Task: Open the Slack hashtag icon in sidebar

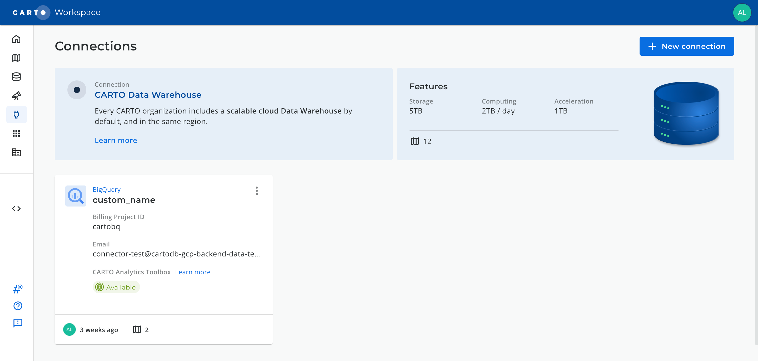Action: [x=18, y=289]
